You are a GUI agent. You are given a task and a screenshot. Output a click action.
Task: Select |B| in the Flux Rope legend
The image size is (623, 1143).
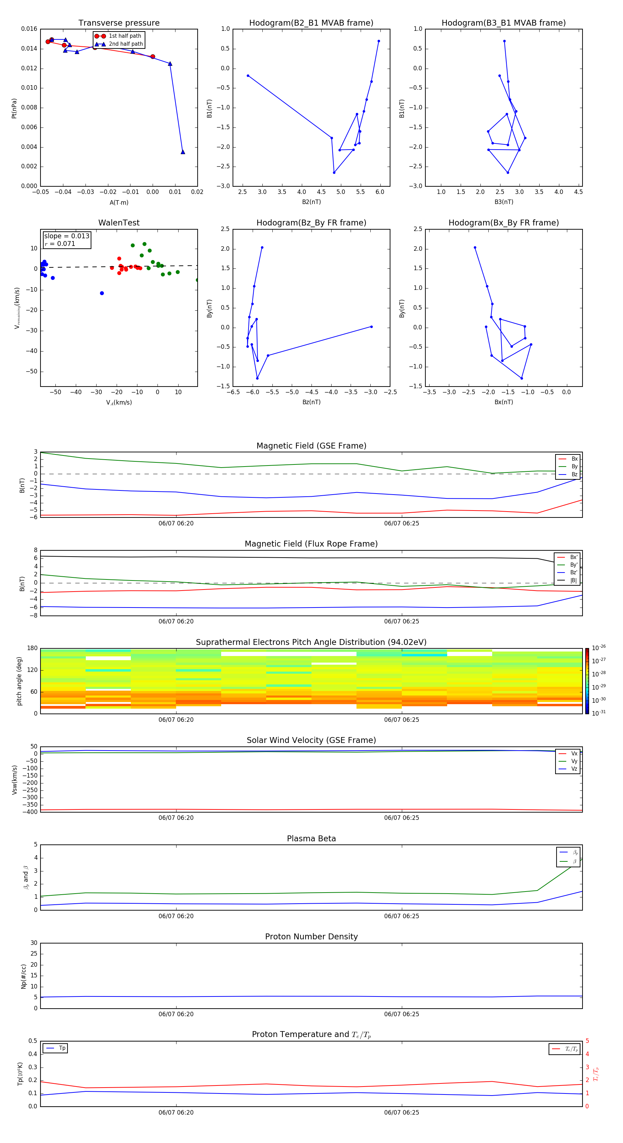point(568,581)
